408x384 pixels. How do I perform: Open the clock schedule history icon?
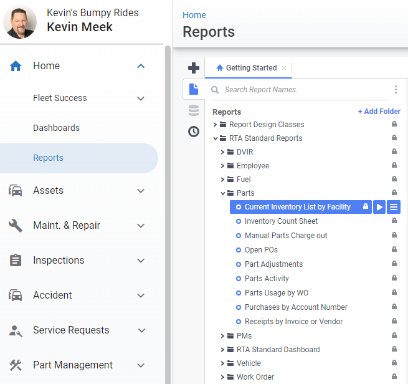coord(193,132)
